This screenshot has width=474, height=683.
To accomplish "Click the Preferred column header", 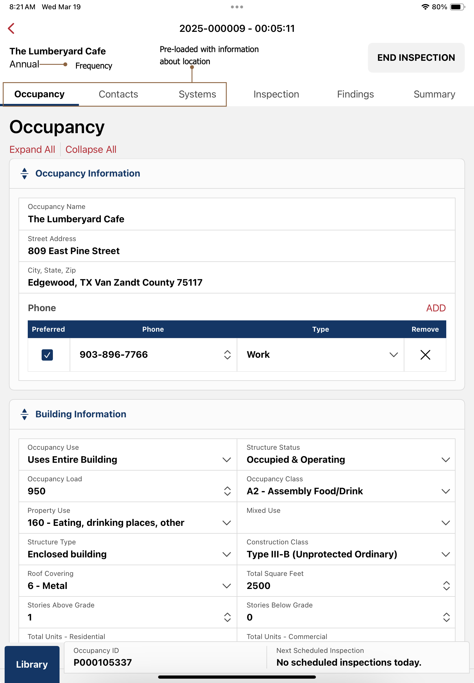I will pyautogui.click(x=48, y=329).
